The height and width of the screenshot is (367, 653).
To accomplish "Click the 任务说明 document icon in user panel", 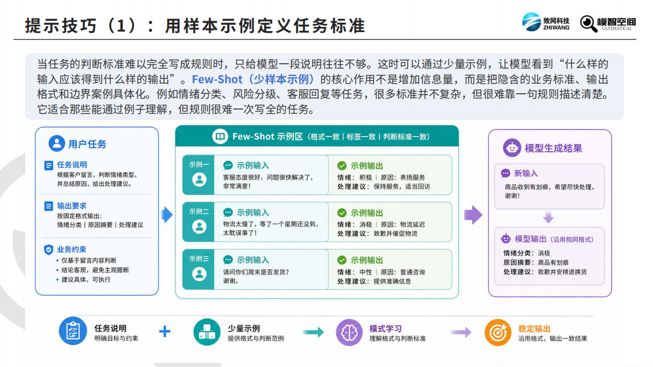I will pos(48,165).
